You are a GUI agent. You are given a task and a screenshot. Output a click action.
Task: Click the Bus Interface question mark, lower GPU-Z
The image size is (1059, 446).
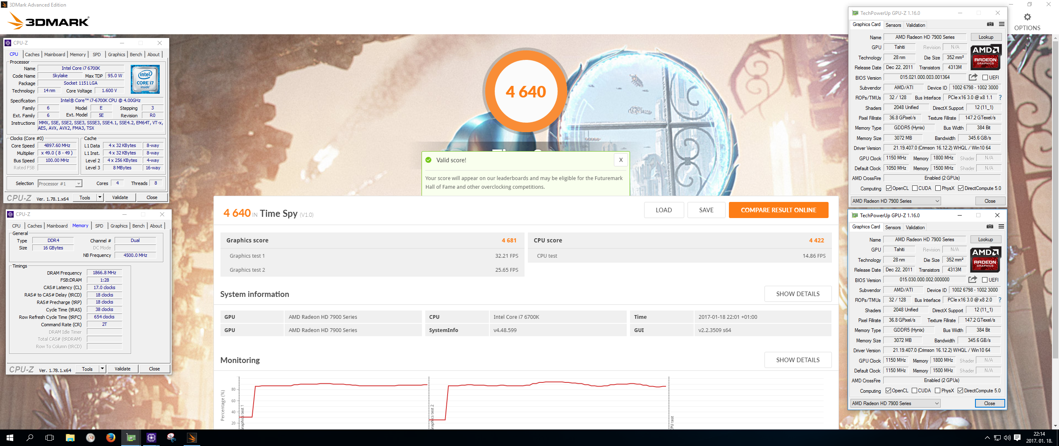pyautogui.click(x=1000, y=300)
